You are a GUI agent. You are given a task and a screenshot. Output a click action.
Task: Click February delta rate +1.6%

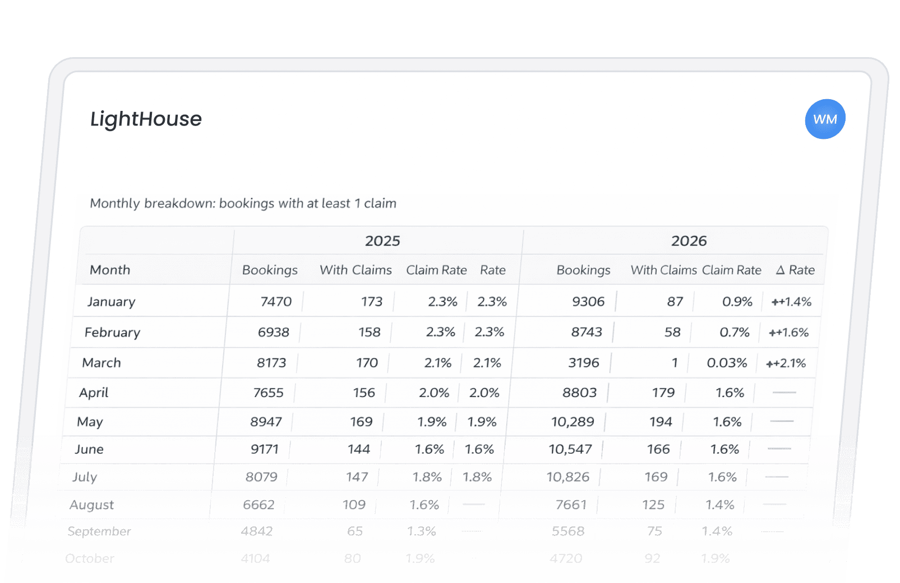[788, 333]
